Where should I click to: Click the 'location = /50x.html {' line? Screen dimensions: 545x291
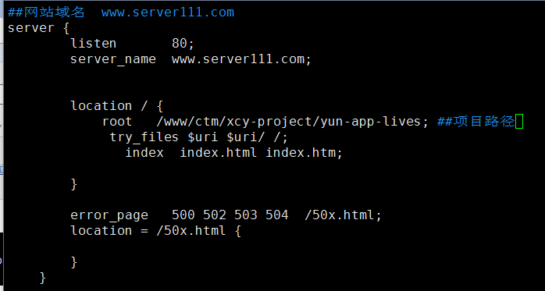(x=155, y=231)
